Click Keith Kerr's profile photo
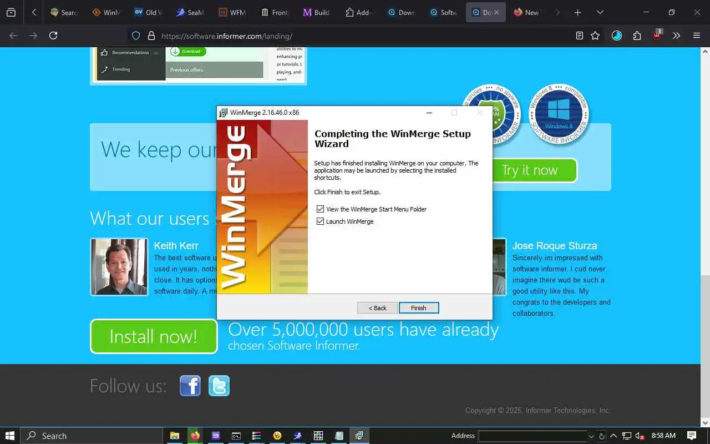The width and height of the screenshot is (710, 444). [119, 267]
